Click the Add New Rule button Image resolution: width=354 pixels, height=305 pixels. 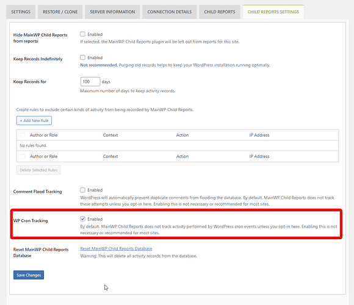[x=34, y=120]
